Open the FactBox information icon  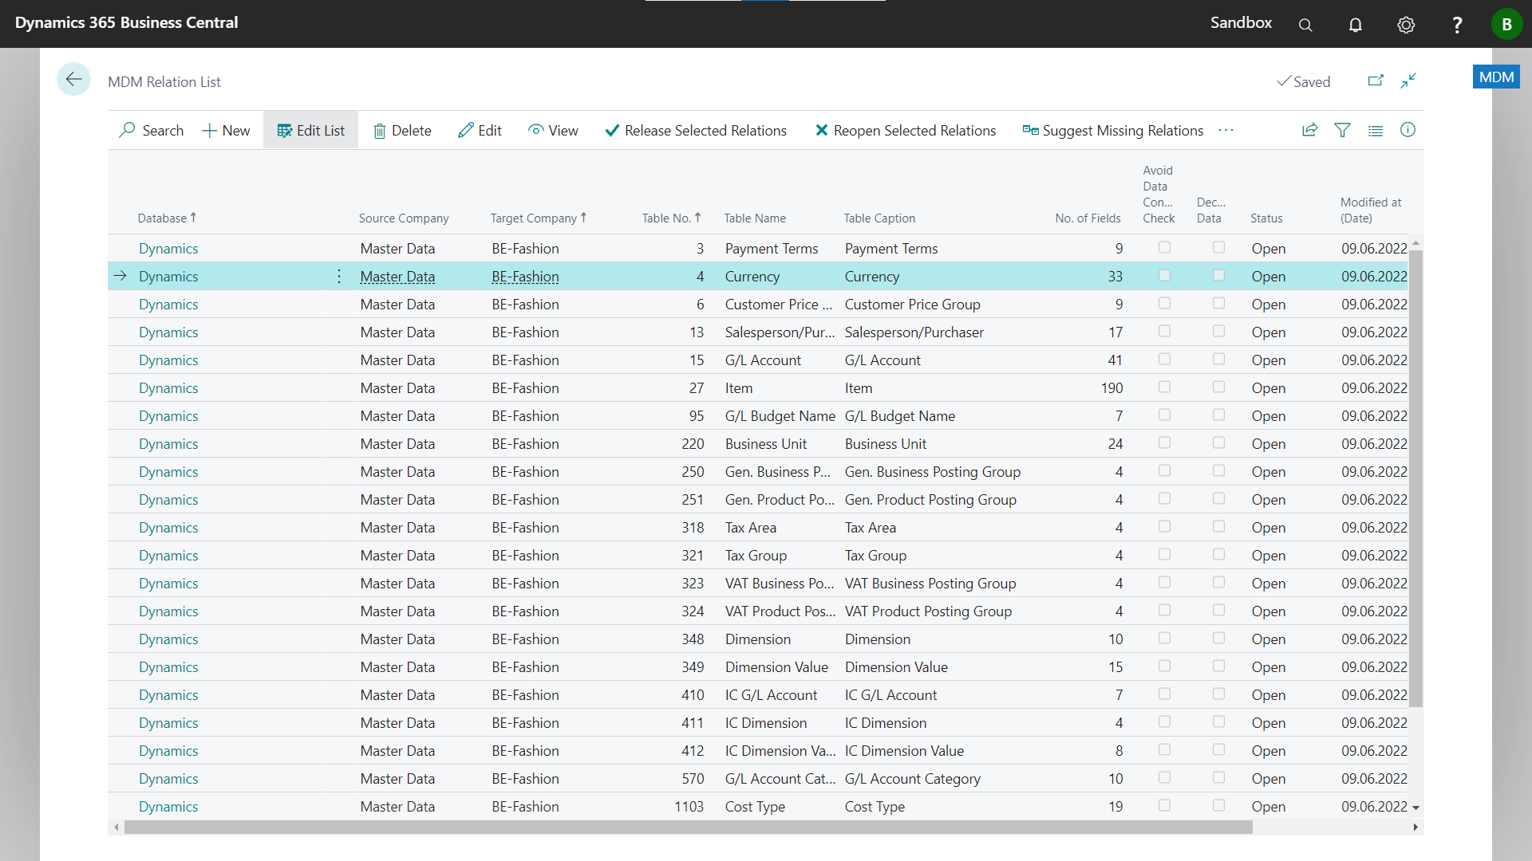(1408, 130)
